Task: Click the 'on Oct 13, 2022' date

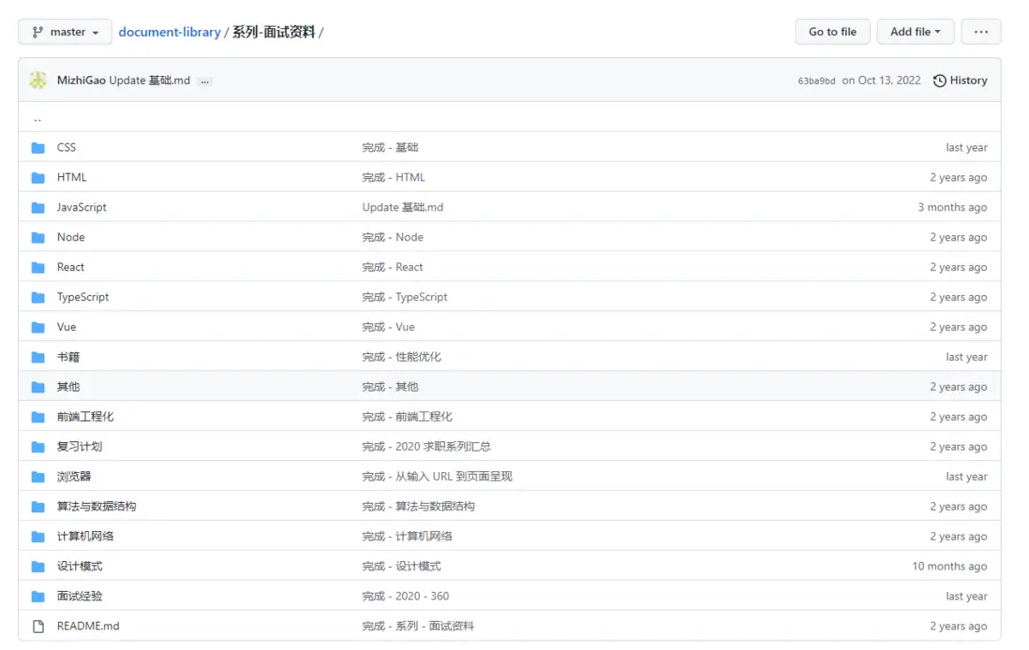Action: coord(881,80)
